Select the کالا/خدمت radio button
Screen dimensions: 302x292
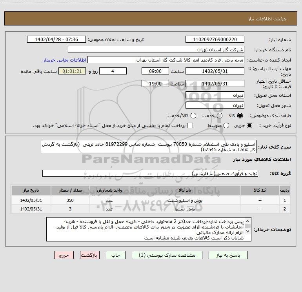coord(193,116)
